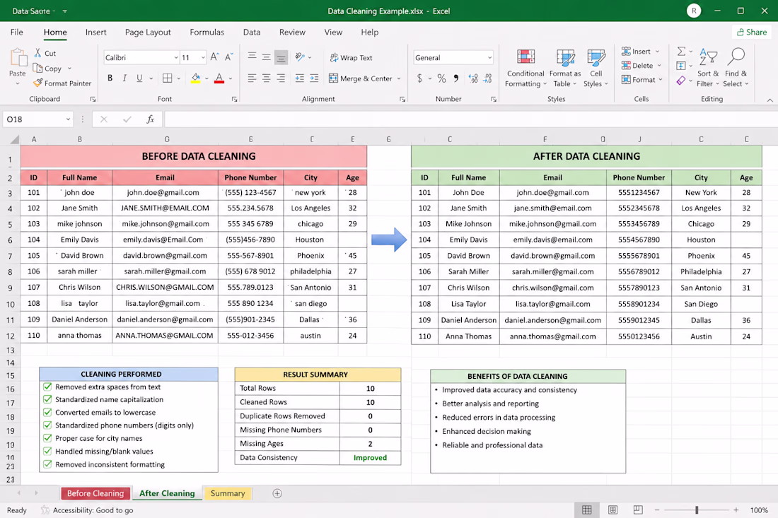Toggle 'Removed inconsistent formatting' checkbox
The width and height of the screenshot is (778, 518).
click(47, 464)
